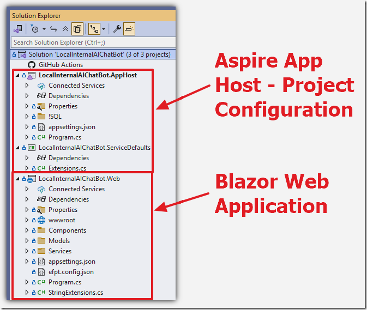The height and width of the screenshot is (310, 367).
Task: Collapse the ServiceDefaults project
Action: coord(17,148)
